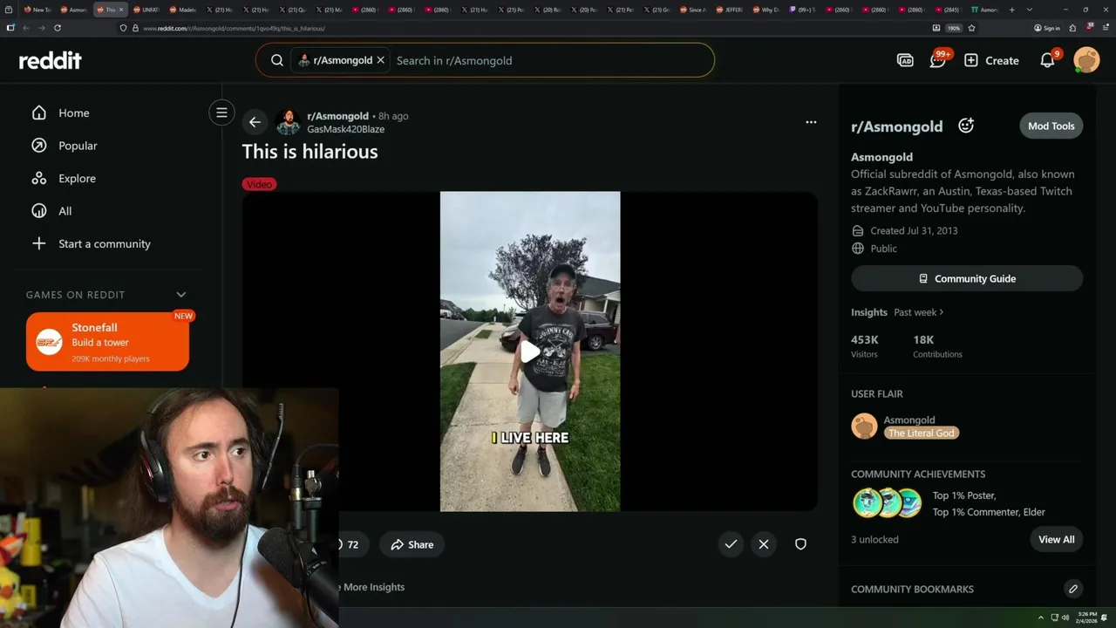Open the comments counter showing 72
This screenshot has height=628, width=1116.
tap(352, 544)
